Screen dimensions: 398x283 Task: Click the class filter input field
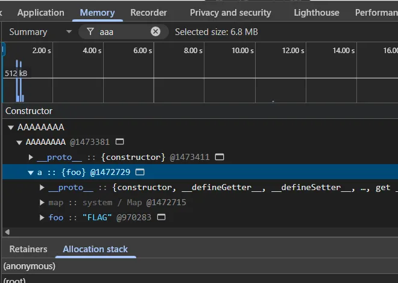(124, 31)
